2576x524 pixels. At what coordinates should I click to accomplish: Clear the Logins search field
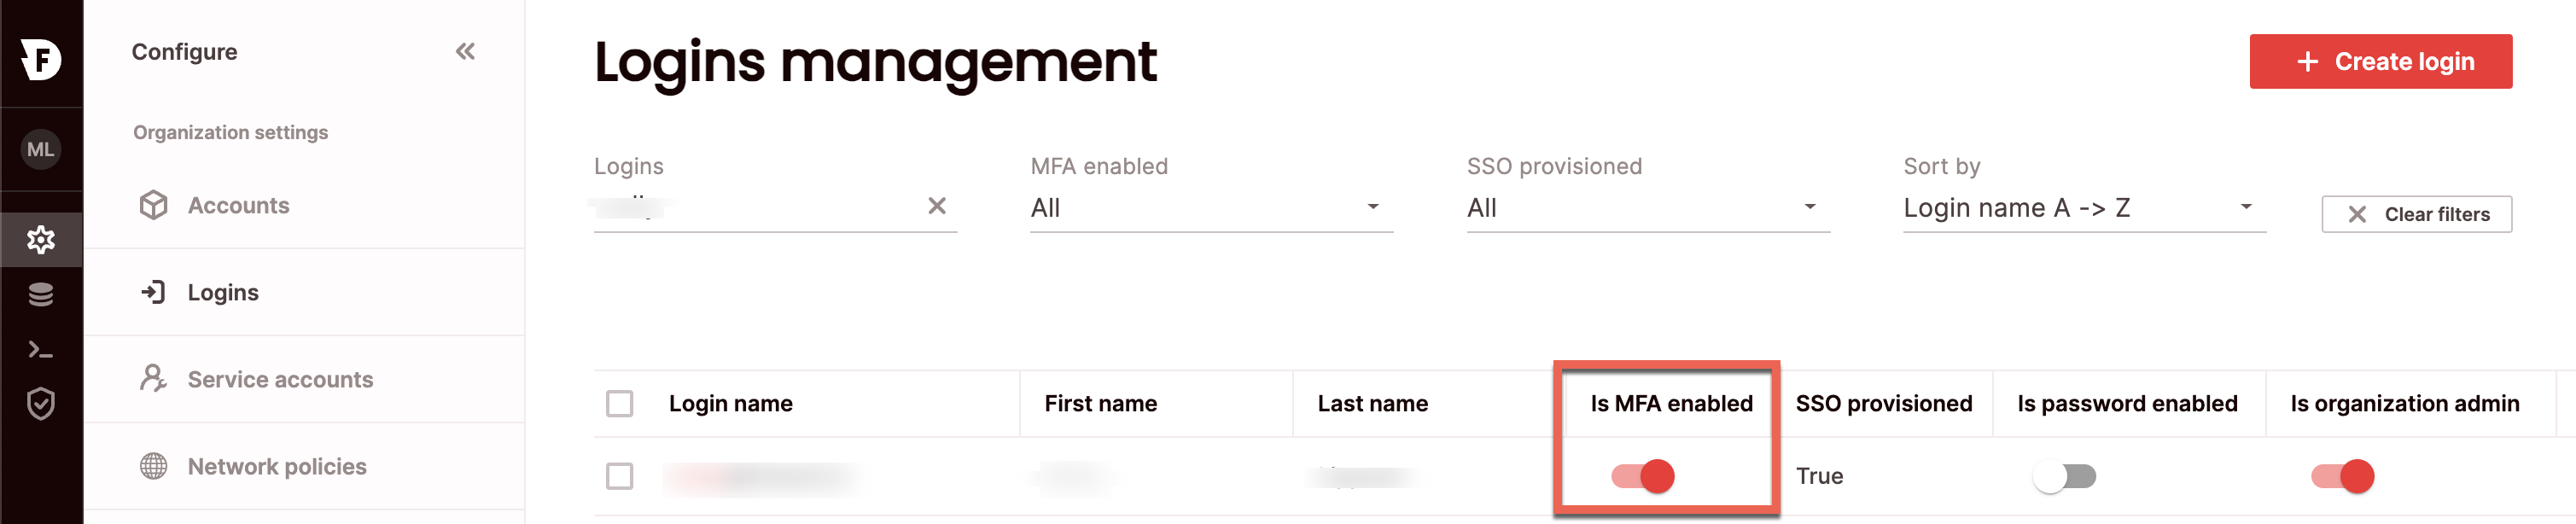pyautogui.click(x=936, y=206)
